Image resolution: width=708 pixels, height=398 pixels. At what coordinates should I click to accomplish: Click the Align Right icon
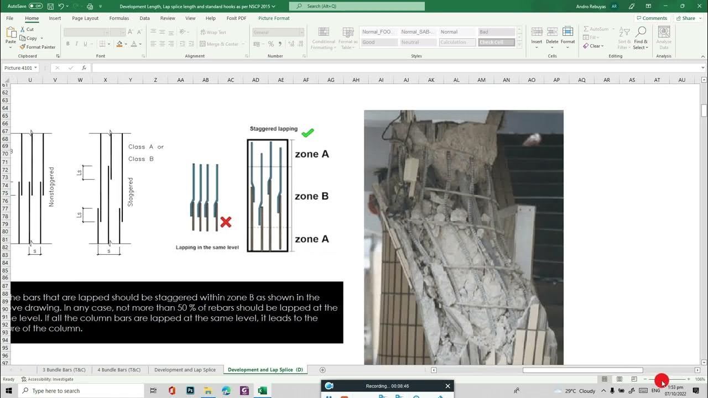[172, 44]
